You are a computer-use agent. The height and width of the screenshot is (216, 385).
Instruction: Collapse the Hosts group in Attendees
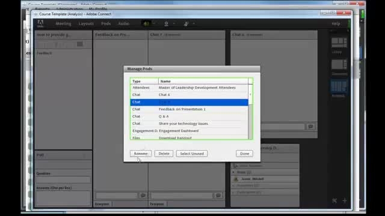pos(233,172)
